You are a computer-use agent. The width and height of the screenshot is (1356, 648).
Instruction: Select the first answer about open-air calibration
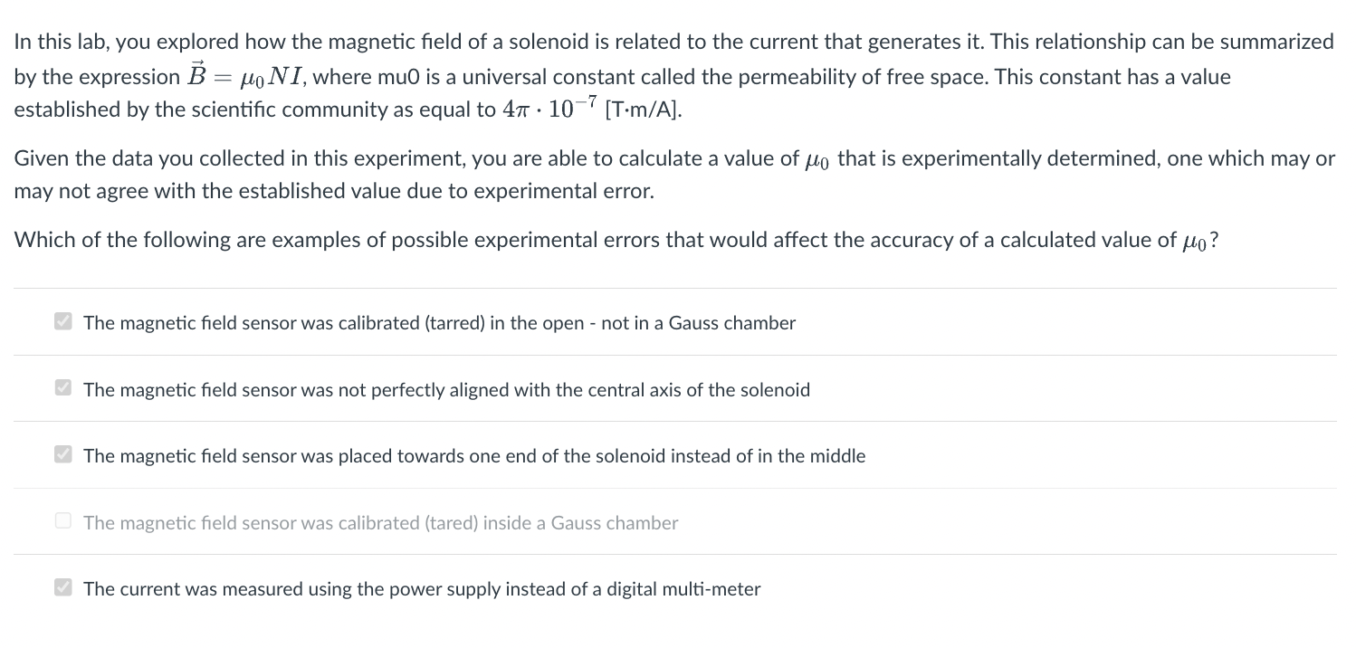point(439,323)
